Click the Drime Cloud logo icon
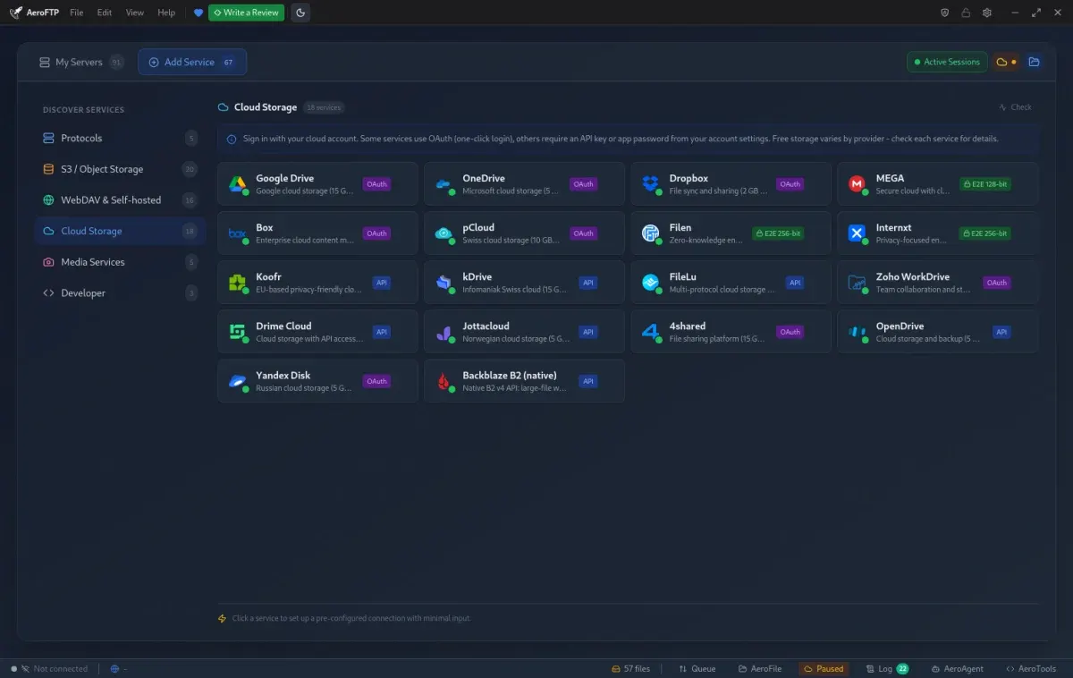This screenshot has width=1073, height=678. click(237, 332)
